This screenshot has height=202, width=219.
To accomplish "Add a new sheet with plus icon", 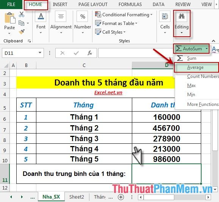I will [121, 197].
